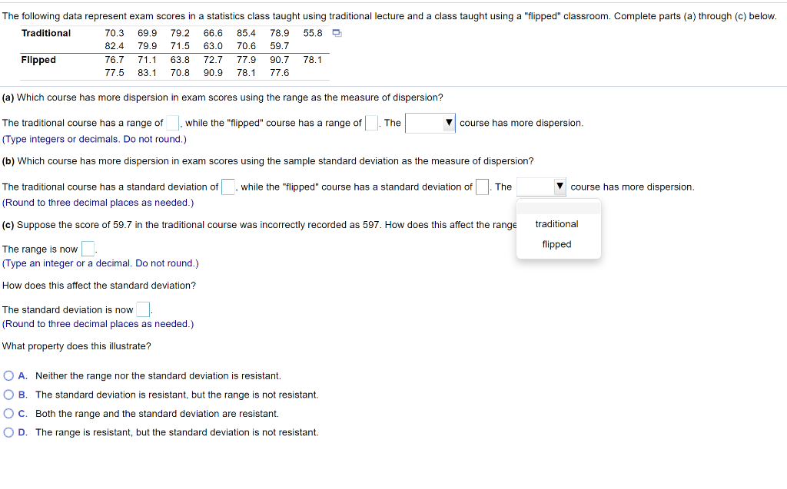Select radio option B, standard deviation resistant

(8, 395)
